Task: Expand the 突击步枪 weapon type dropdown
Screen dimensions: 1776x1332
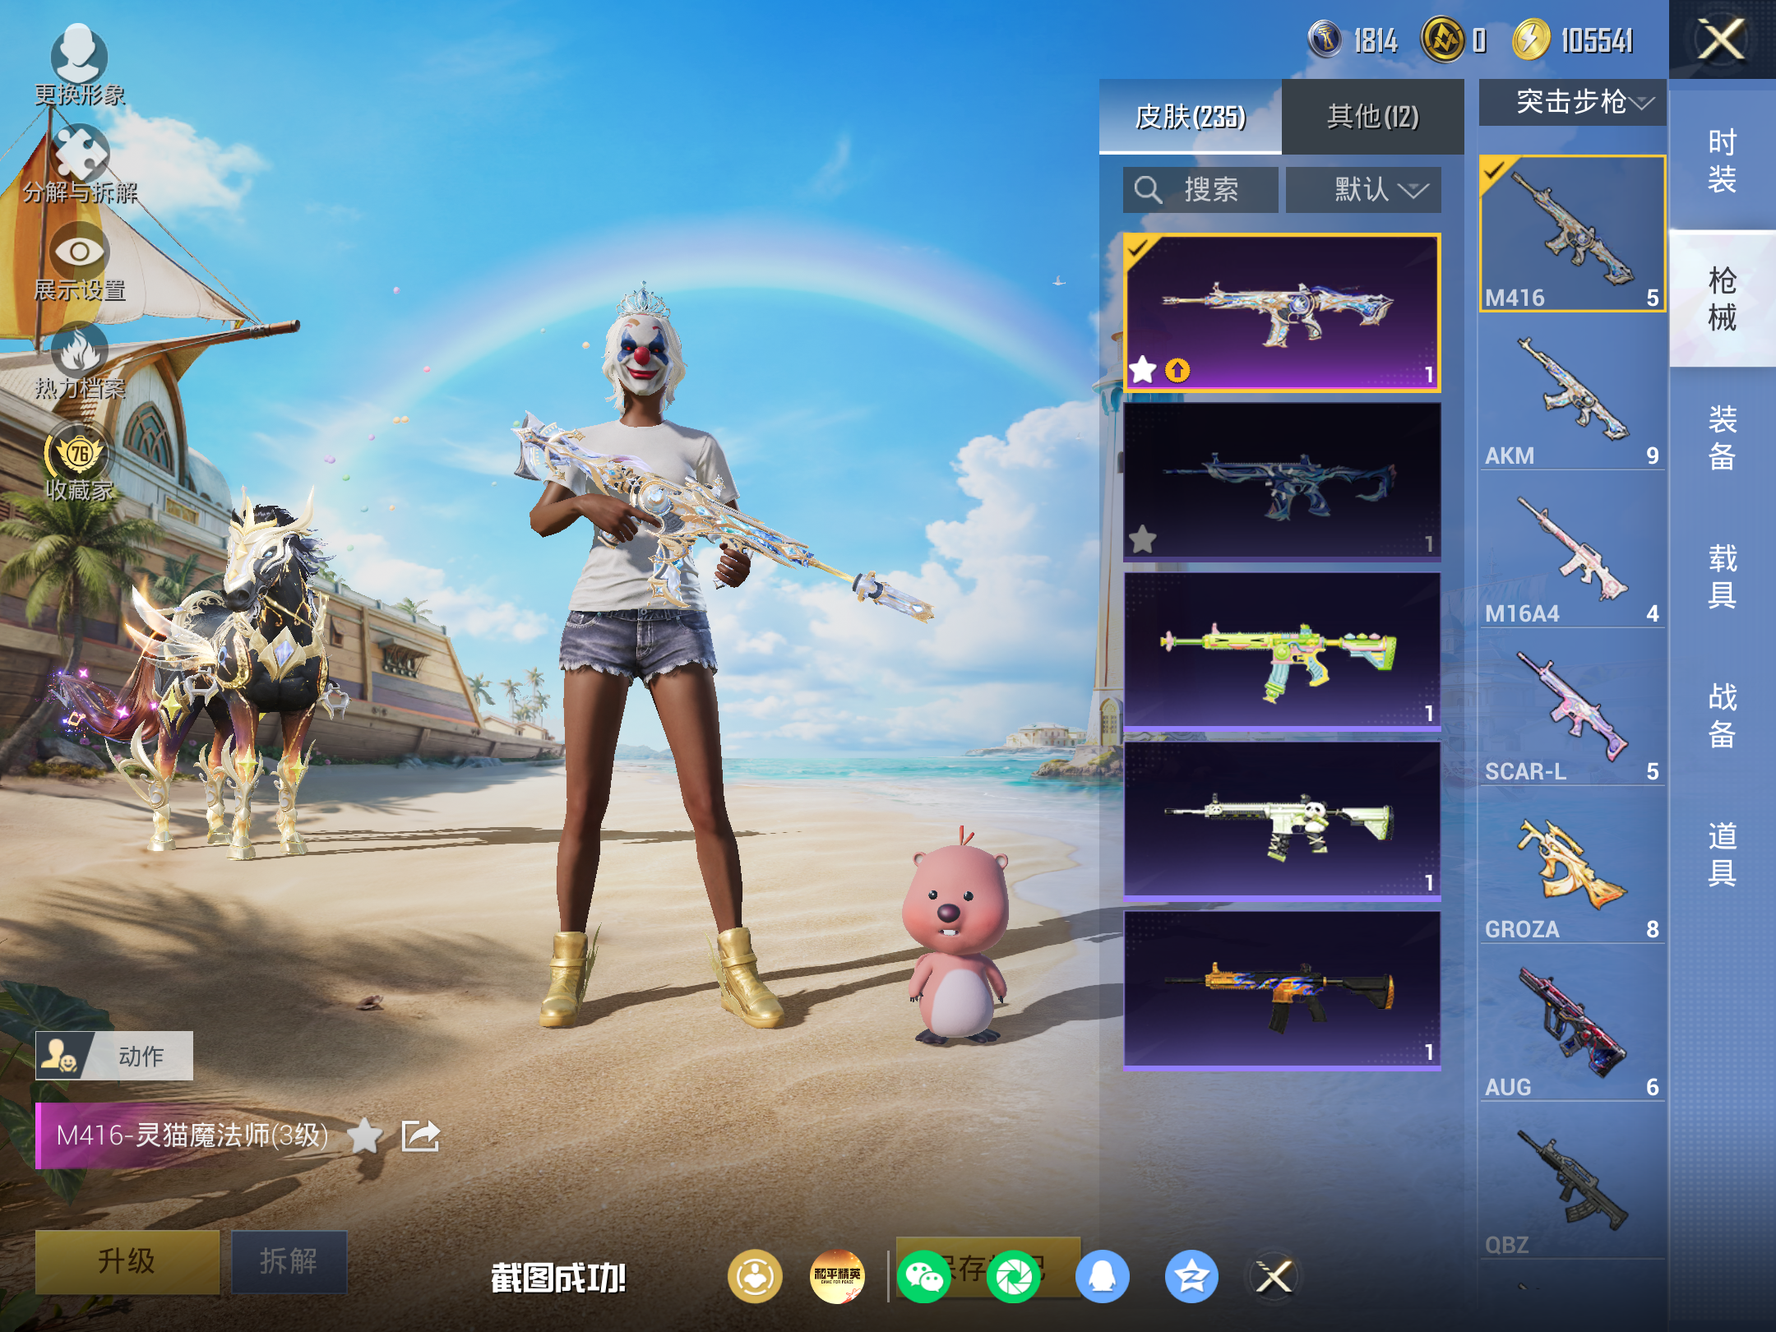Action: pos(1573,103)
